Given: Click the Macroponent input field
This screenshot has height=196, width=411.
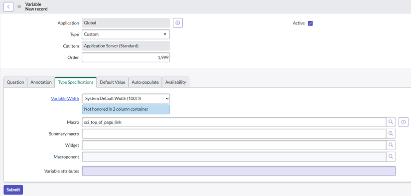Looking at the screenshot, I should [x=234, y=157].
